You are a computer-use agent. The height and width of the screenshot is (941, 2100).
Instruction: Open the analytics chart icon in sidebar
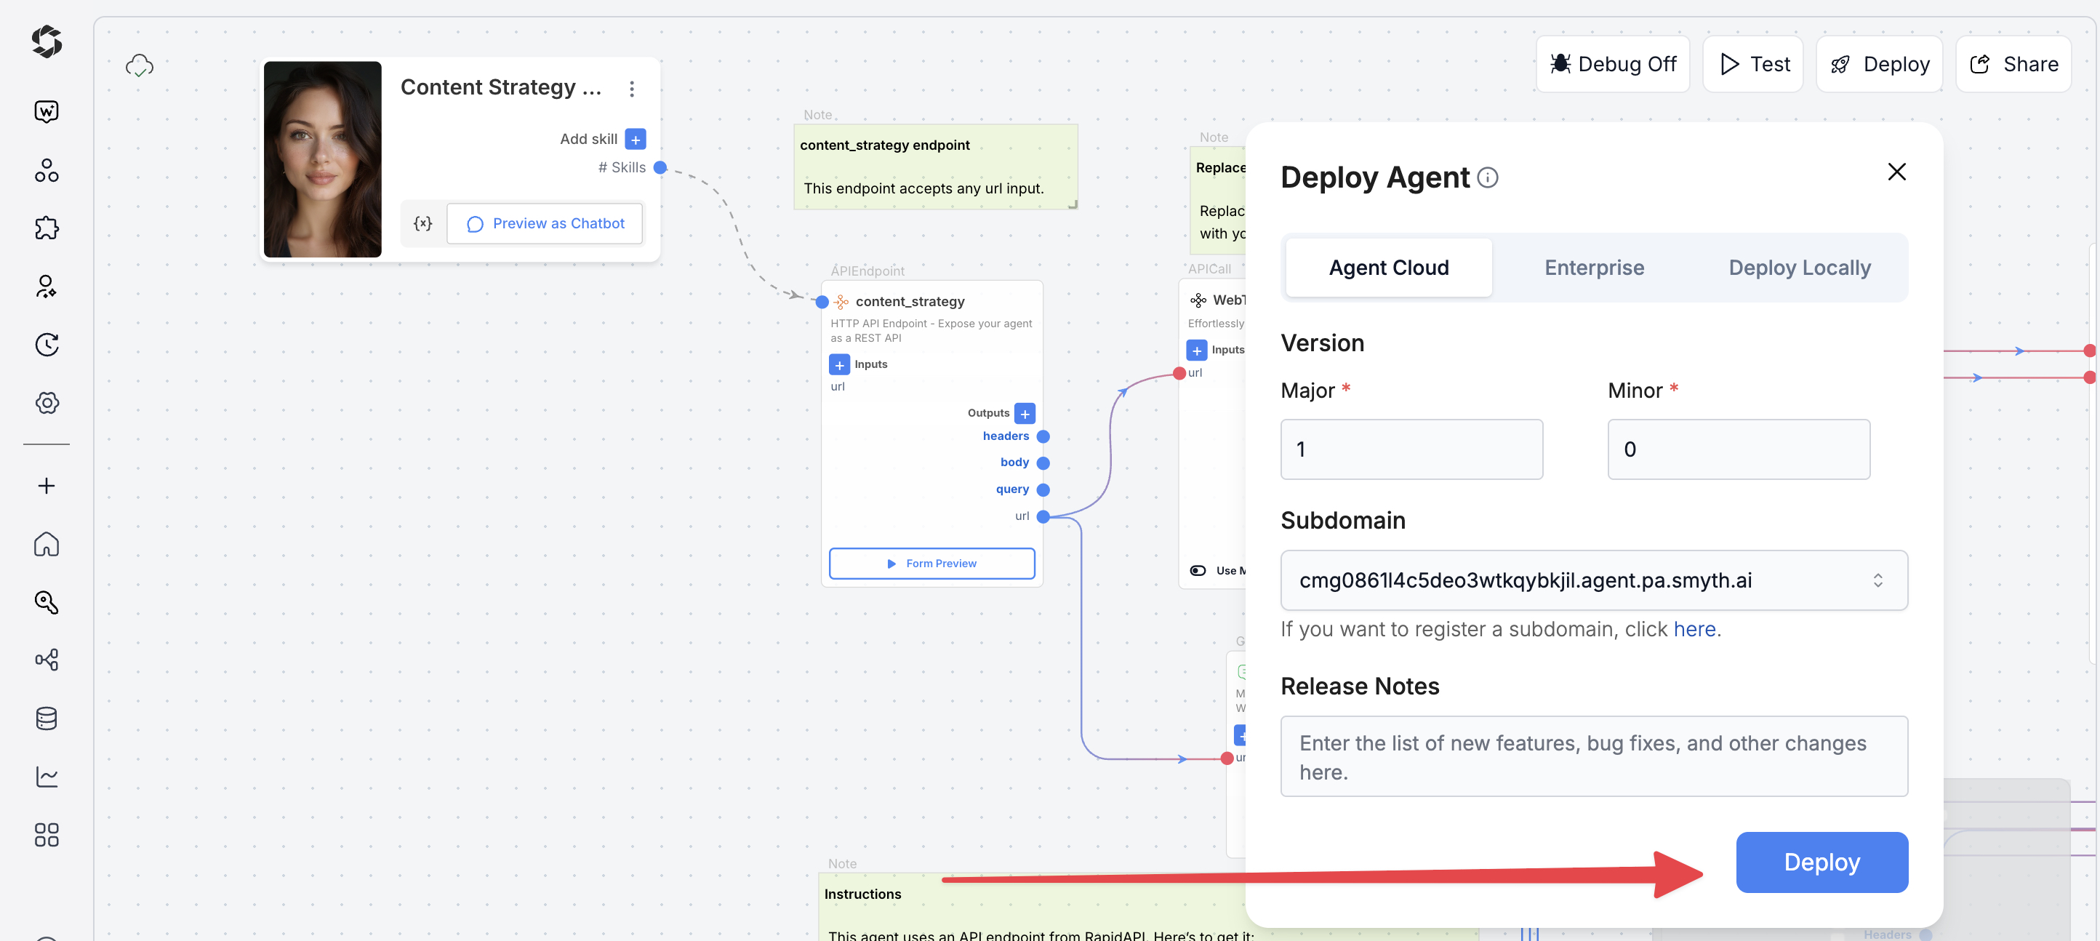coord(47,776)
